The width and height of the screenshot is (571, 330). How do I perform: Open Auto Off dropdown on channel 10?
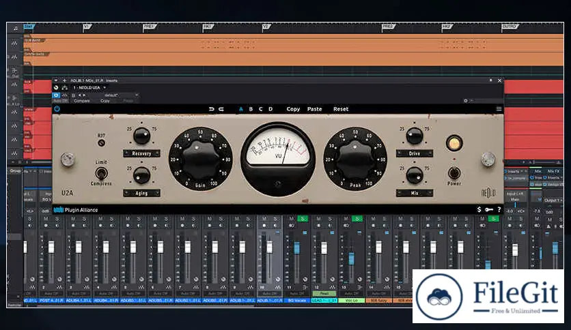[270, 293]
